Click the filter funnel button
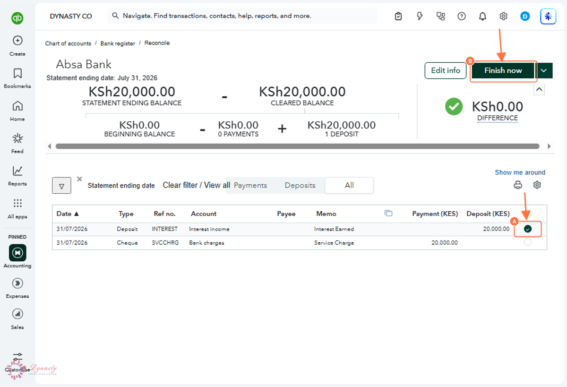The width and height of the screenshot is (567, 387). [61, 186]
